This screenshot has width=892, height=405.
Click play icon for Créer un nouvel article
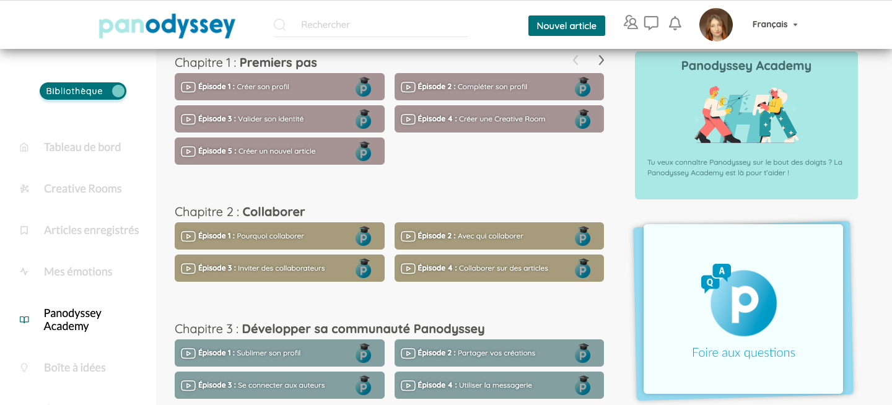(188, 151)
